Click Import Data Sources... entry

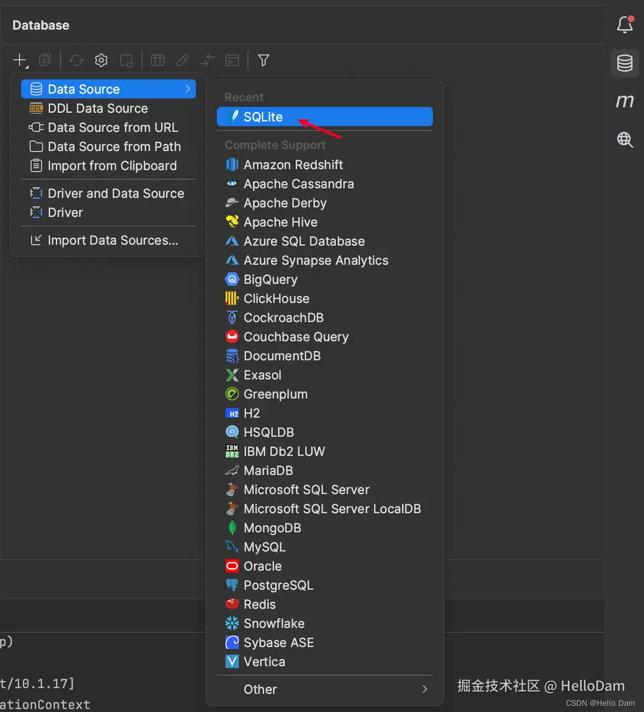pyautogui.click(x=112, y=240)
